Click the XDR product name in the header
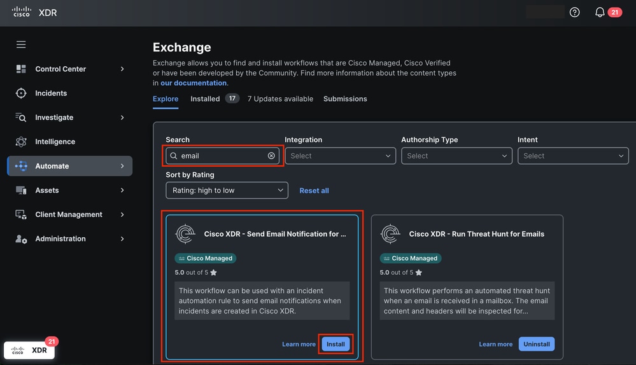This screenshot has width=636, height=365. pos(48,13)
